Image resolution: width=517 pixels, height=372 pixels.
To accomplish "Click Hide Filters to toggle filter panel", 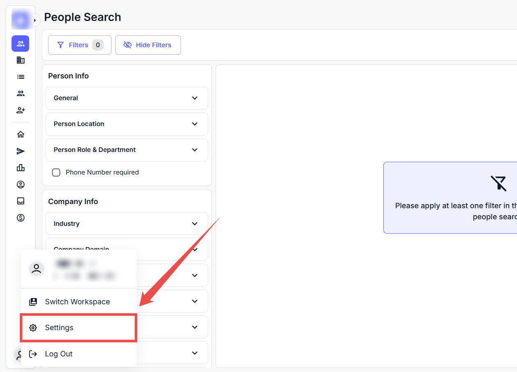I will 148,45.
